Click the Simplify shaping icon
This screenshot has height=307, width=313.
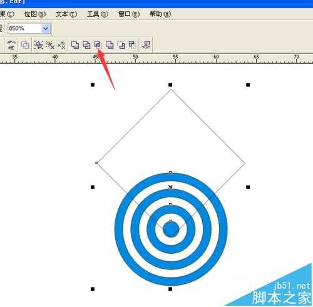click(x=110, y=44)
